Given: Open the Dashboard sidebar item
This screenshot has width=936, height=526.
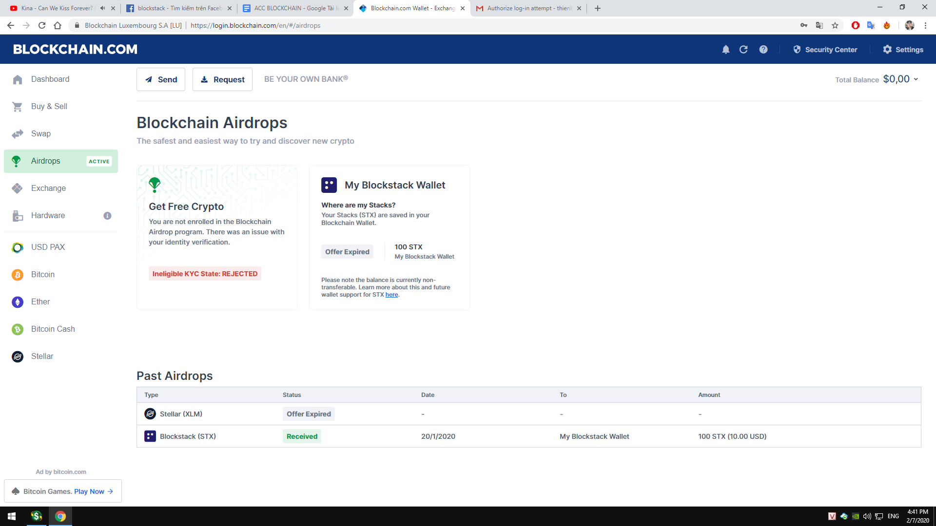Looking at the screenshot, I should (50, 79).
